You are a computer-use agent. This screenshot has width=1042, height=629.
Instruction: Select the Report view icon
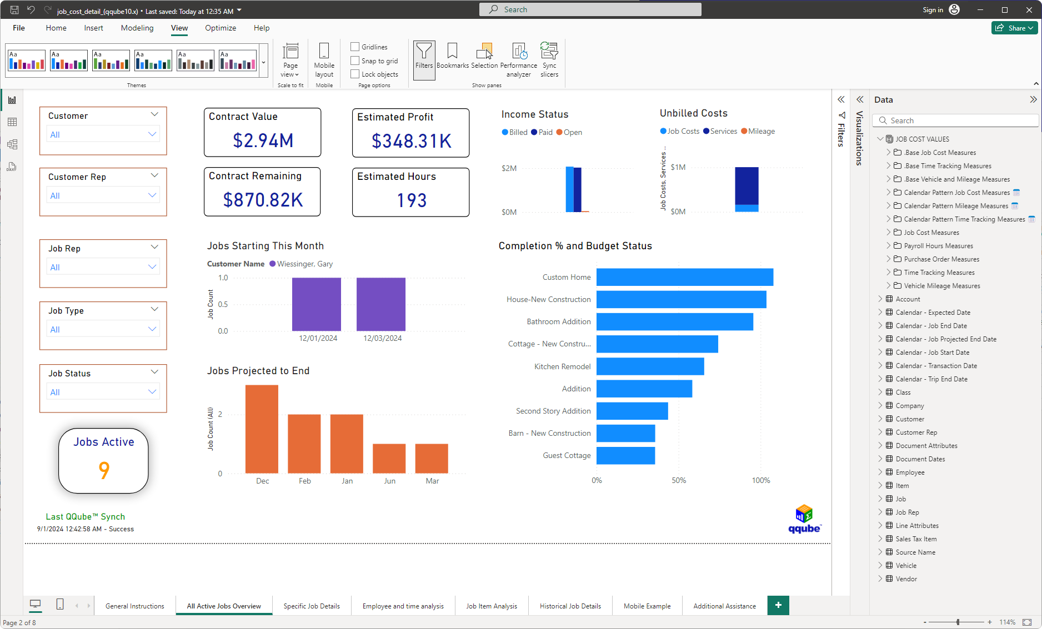[x=12, y=99]
